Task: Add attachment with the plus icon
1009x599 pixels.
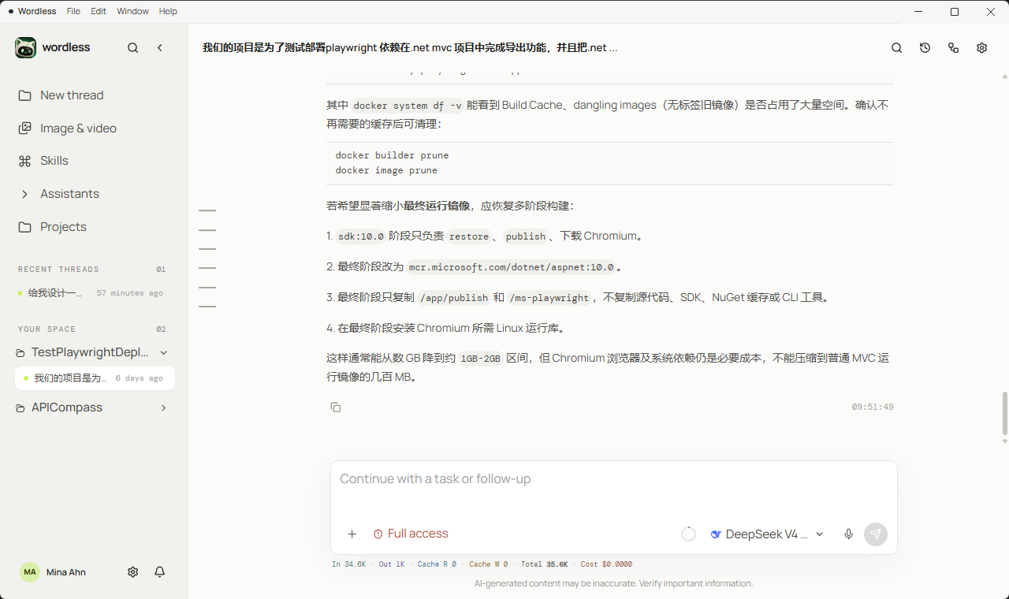Action: (352, 534)
